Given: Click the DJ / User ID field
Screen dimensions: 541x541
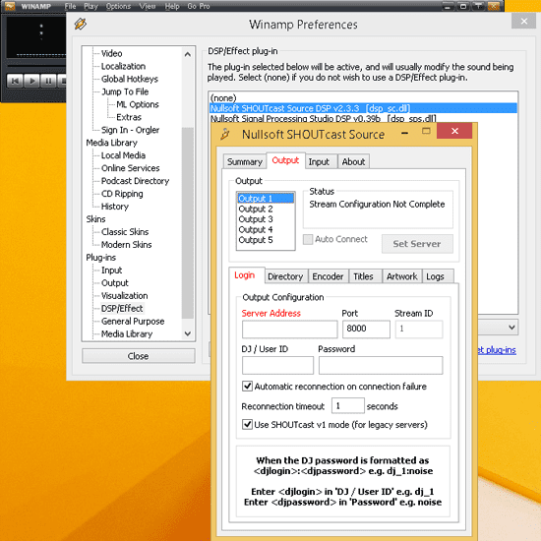Looking at the screenshot, I should point(277,365).
